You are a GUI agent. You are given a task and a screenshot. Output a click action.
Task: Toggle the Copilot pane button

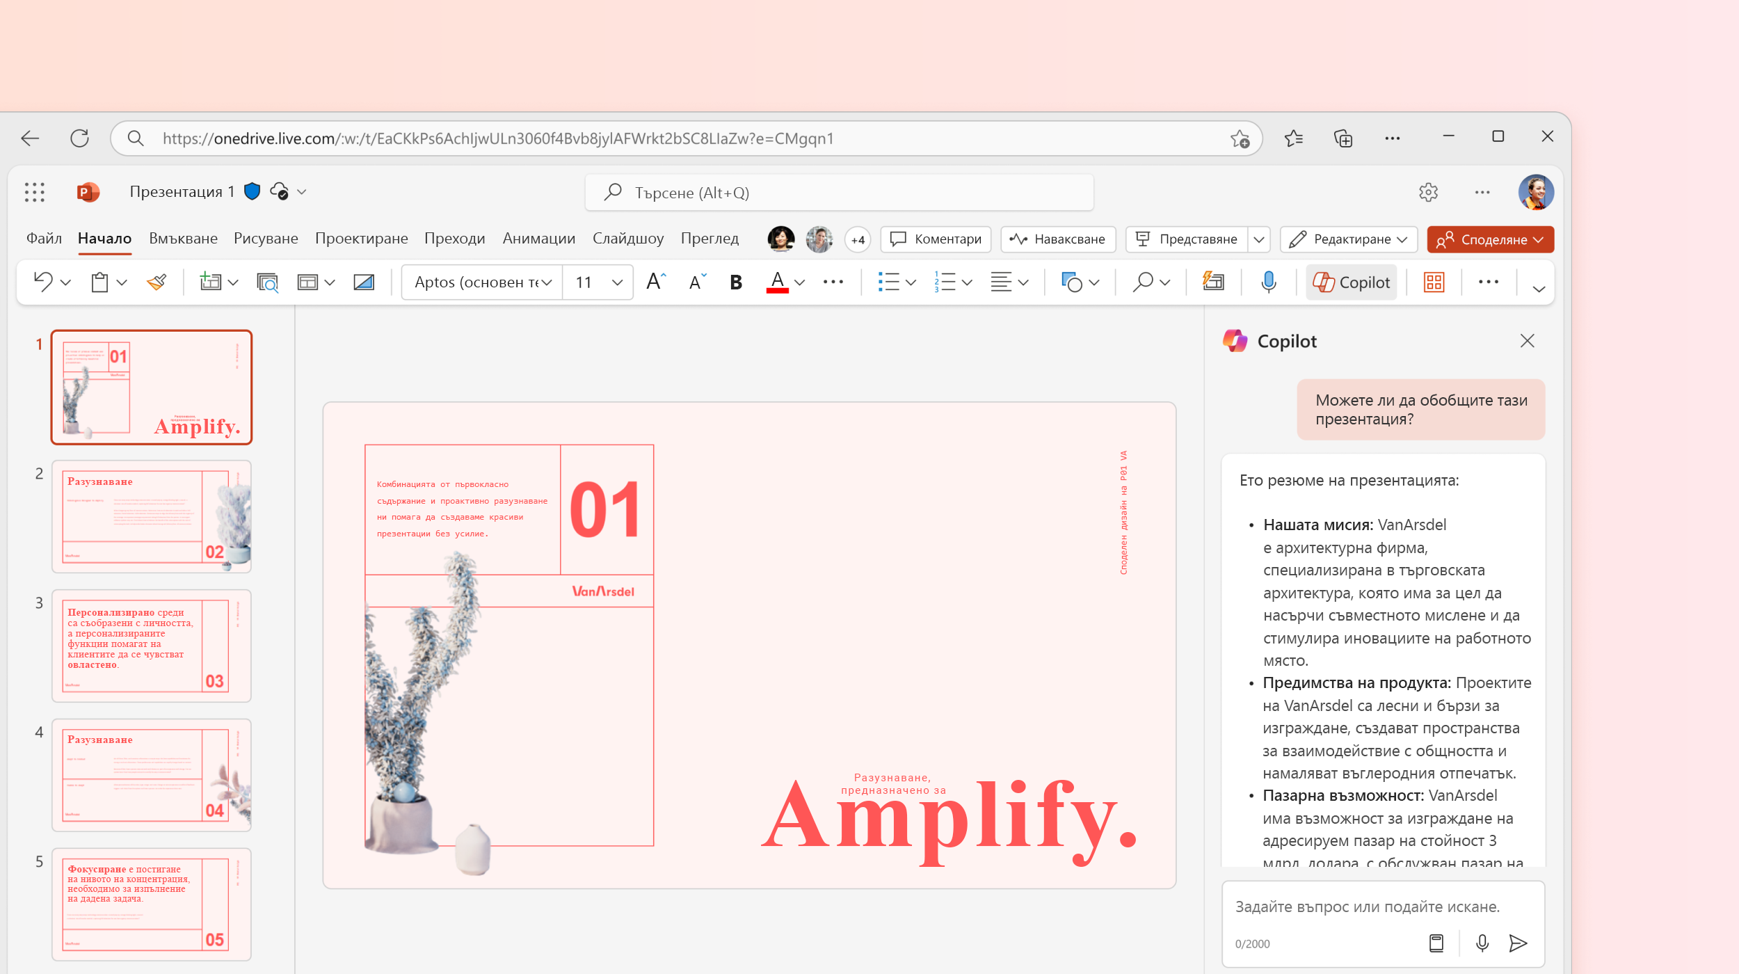[x=1351, y=282]
